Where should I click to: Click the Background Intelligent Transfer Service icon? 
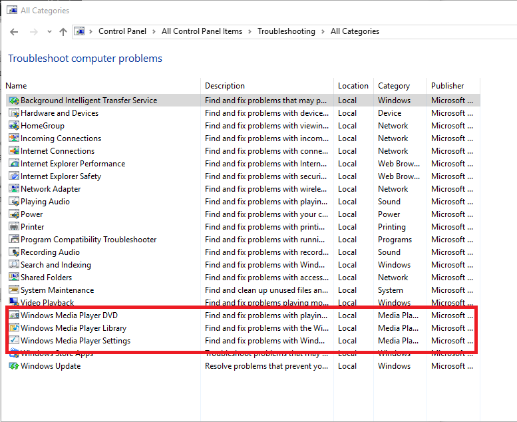click(x=14, y=101)
